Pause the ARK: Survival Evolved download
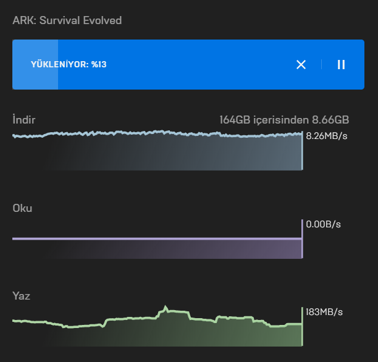This screenshot has width=378, height=362. pyautogui.click(x=341, y=65)
